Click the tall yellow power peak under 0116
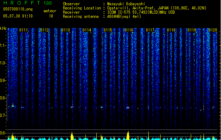221x140 pixels. tap(128, 135)
